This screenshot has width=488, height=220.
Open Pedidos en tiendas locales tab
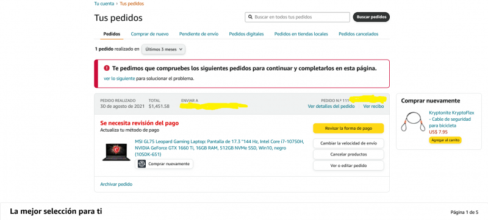[301, 34]
